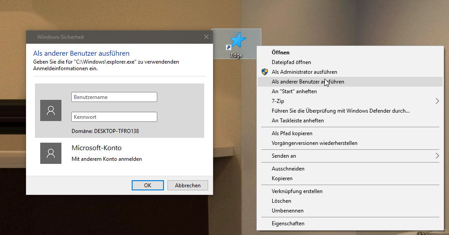
Task: Expand the Senden an submenu arrow
Action: click(x=437, y=156)
